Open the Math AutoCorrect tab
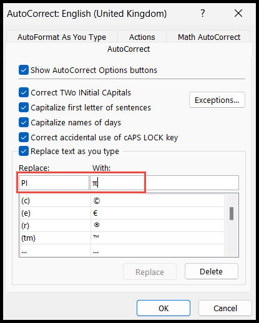Viewport: 259px width, 323px height. tap(209, 37)
